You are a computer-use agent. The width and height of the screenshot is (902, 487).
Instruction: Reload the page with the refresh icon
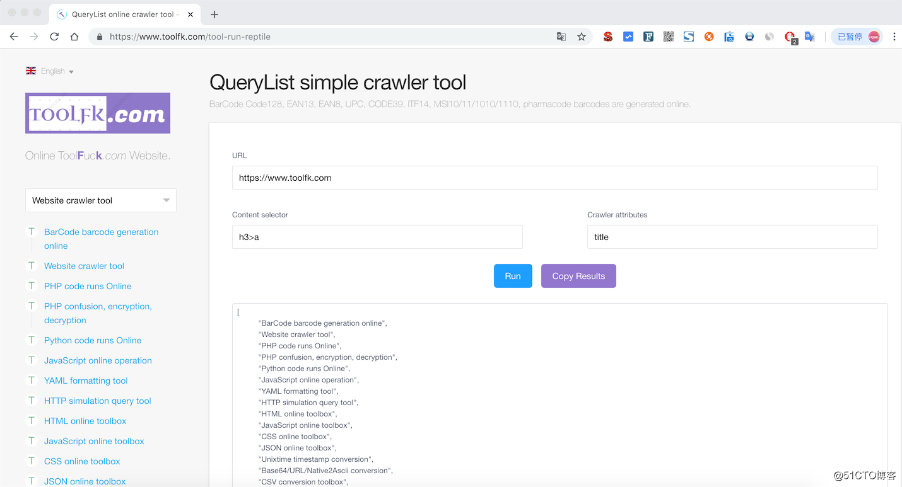coord(54,37)
